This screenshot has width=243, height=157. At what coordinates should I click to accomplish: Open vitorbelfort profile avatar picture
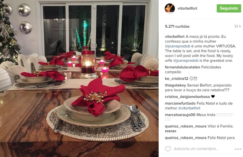point(170,9)
